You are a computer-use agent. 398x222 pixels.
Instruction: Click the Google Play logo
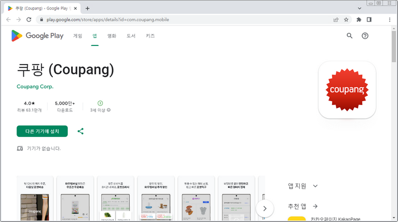pos(38,36)
